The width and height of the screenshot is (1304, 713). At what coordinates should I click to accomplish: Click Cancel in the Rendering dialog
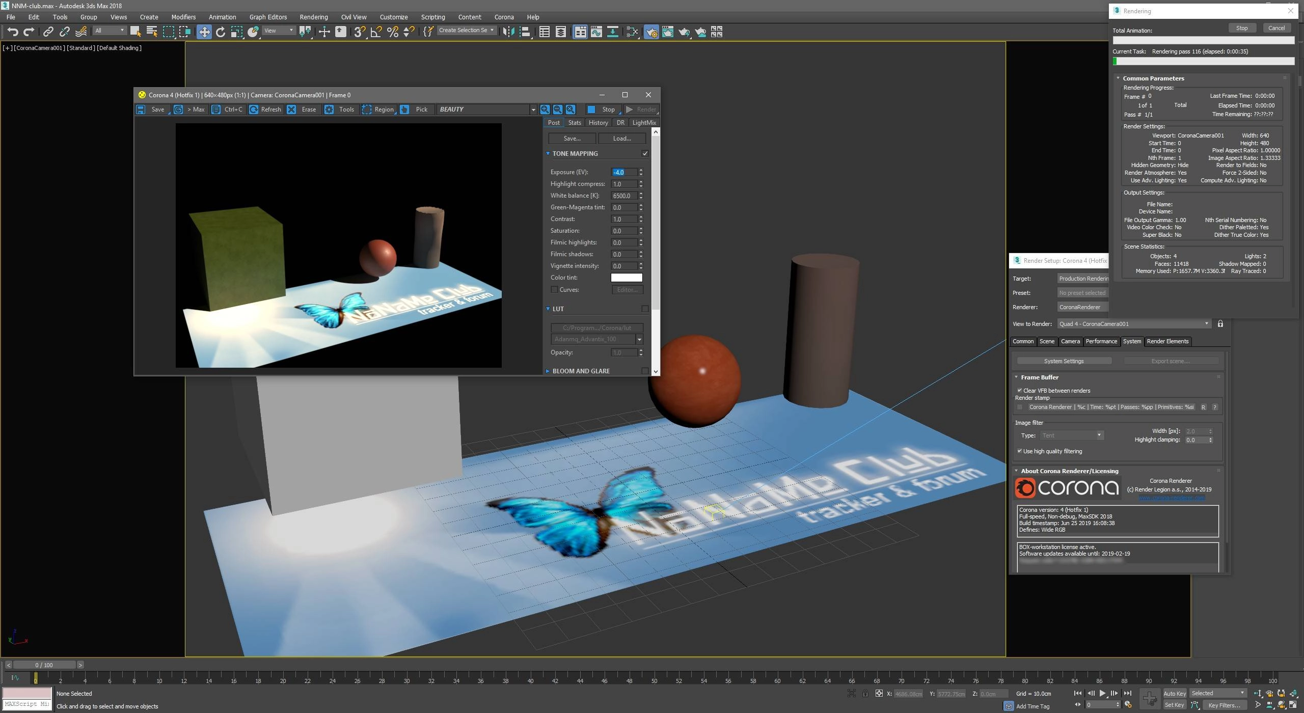click(1276, 28)
